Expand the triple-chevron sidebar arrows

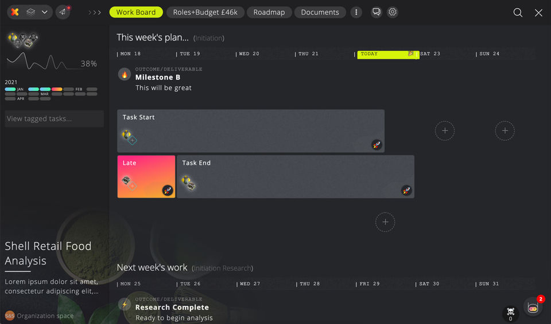click(95, 13)
